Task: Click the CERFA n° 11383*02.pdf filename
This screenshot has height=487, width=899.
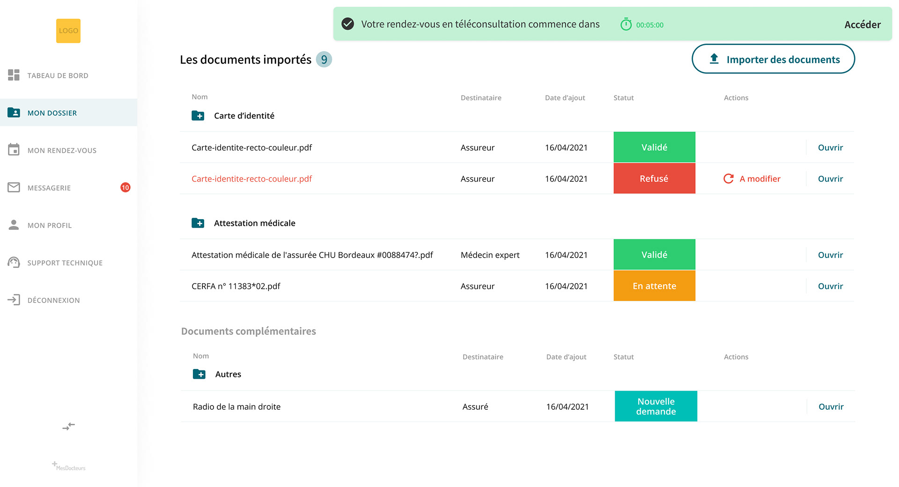Action: click(x=236, y=286)
